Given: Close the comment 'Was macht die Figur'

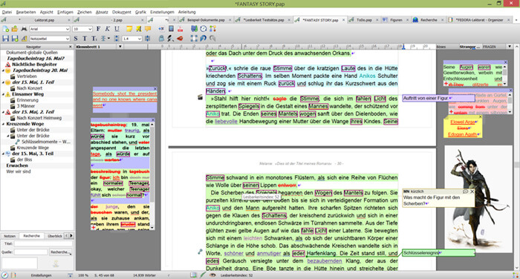Looking at the screenshot, I should coord(472,191).
